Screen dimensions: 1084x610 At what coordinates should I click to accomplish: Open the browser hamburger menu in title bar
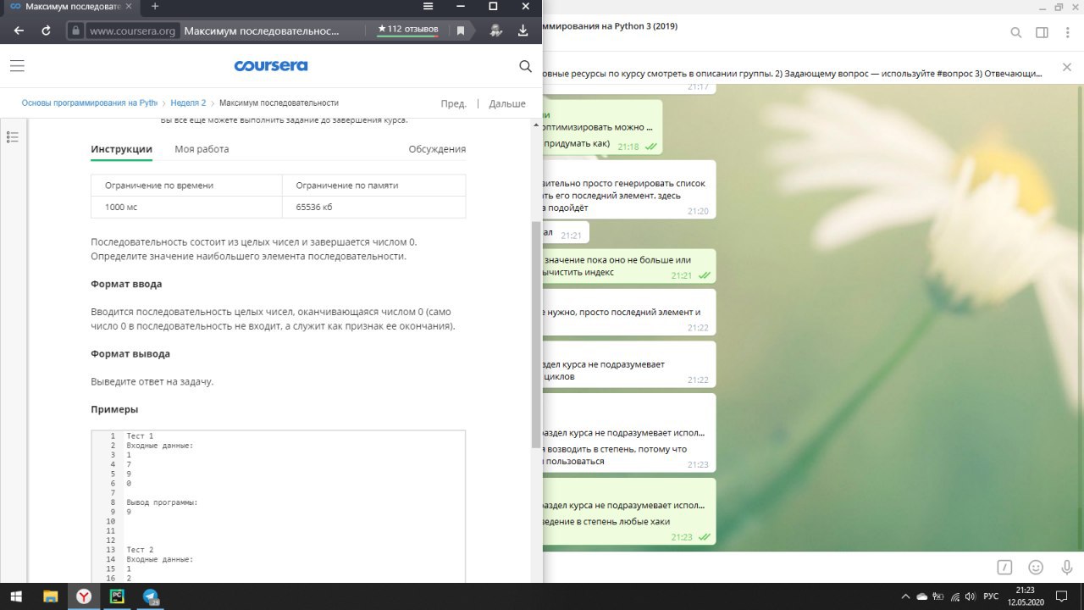point(429,7)
